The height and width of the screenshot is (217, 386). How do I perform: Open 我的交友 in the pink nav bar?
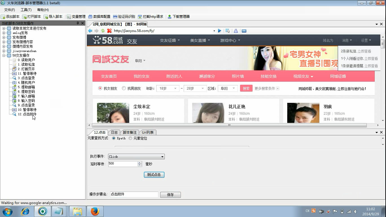pyautogui.click(x=141, y=76)
